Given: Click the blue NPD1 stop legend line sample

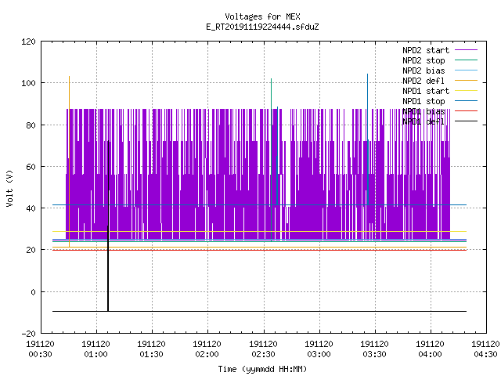Looking at the screenshot, I should click(466, 101).
